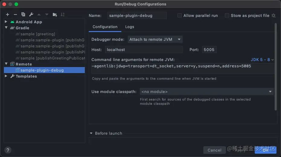Switch to the Logs tab
The height and width of the screenshot is (157, 281).
[x=129, y=27]
